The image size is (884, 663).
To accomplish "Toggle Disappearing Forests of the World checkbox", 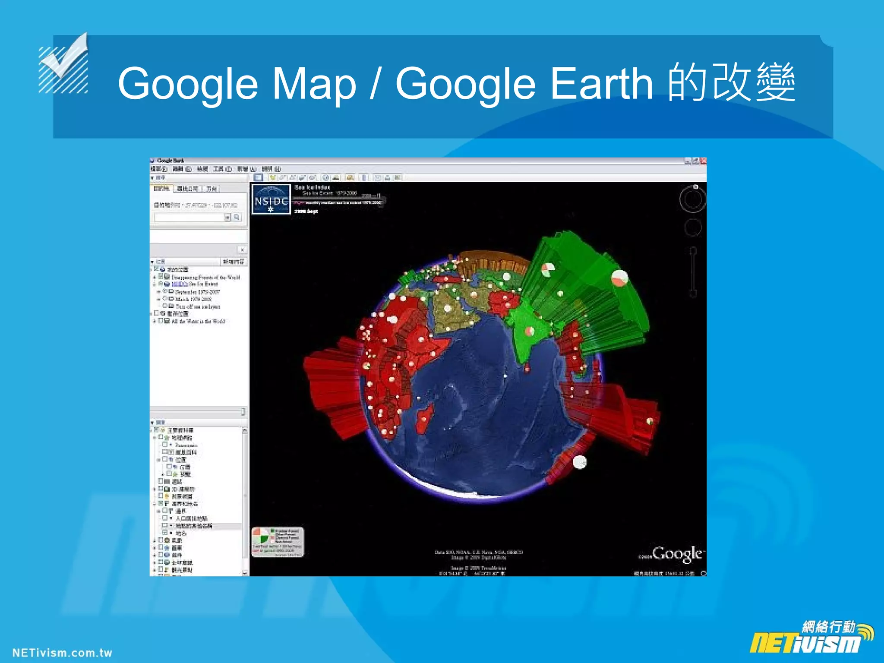I will click(161, 276).
